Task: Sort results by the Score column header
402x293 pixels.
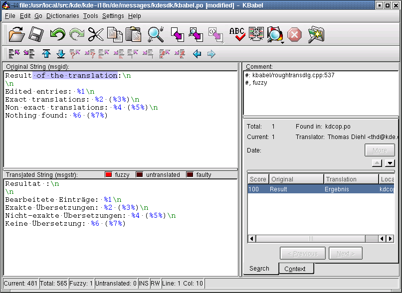Action: 258,179
